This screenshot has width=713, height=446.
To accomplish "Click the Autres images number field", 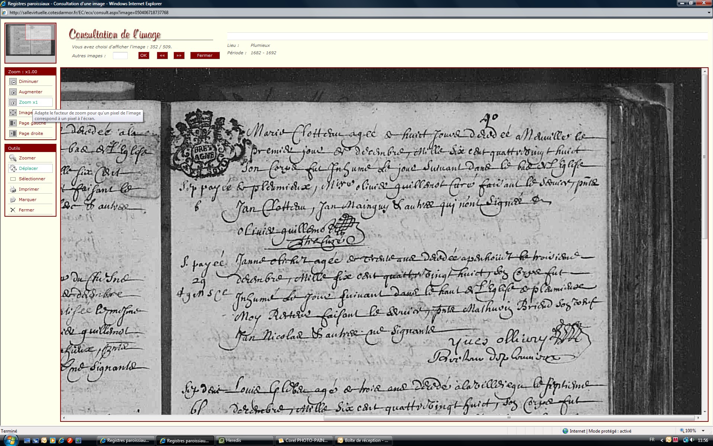I will pyautogui.click(x=120, y=55).
